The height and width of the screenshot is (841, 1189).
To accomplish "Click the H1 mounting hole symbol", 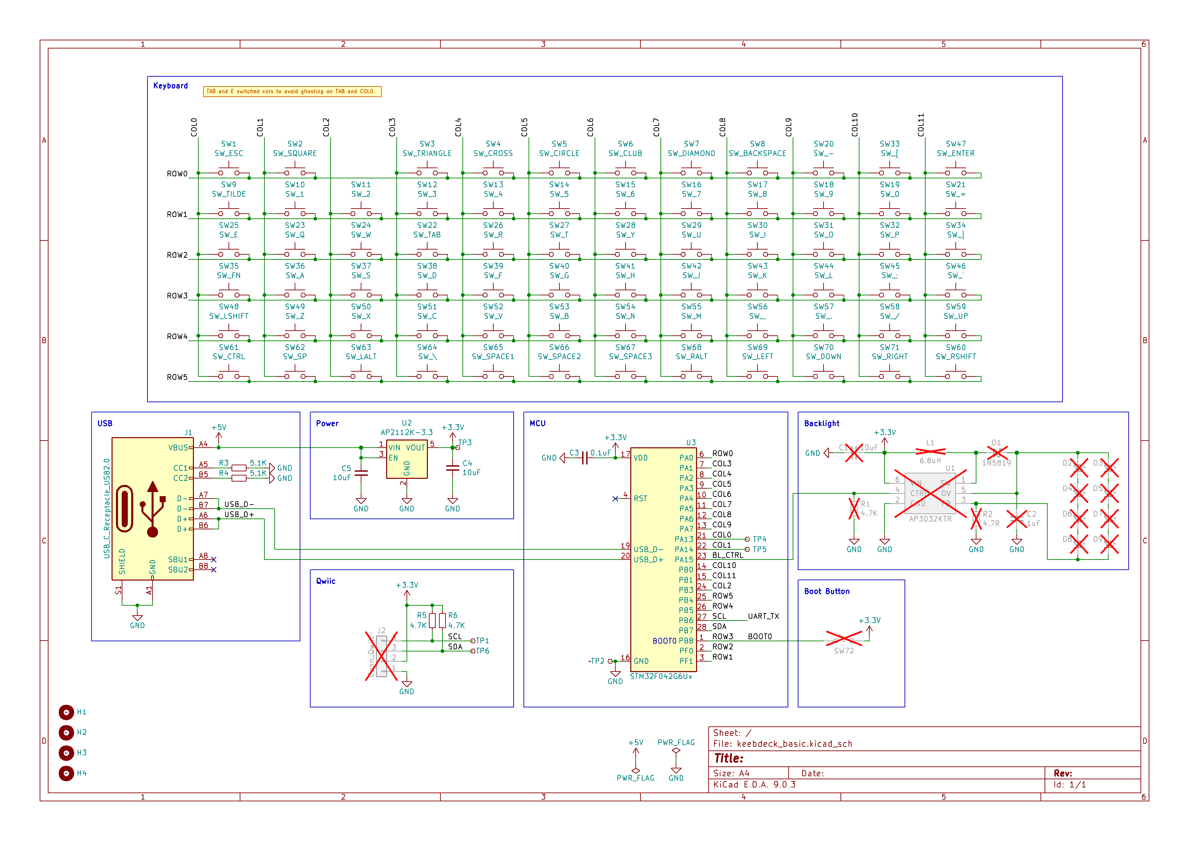I will pyautogui.click(x=66, y=712).
